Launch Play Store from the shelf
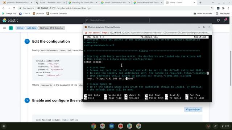Image resolution: width=232 pixels, height=130 pixels. 130,126
